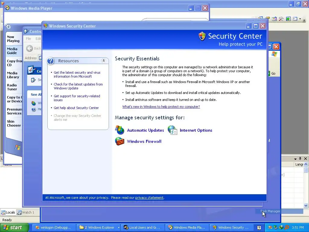Click the colorful first icon in system tray
Screen dimensions: 309x232
(270, 227)
